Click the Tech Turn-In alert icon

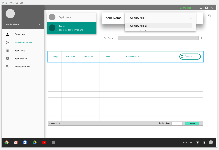(x=8, y=59)
